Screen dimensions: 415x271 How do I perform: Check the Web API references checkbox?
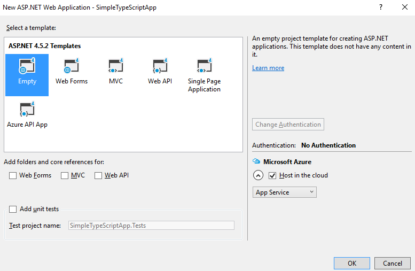coord(98,175)
